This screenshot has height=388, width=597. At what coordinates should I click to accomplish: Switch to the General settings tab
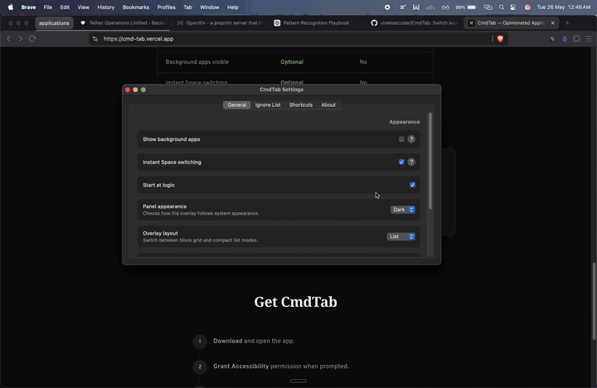[x=237, y=104]
